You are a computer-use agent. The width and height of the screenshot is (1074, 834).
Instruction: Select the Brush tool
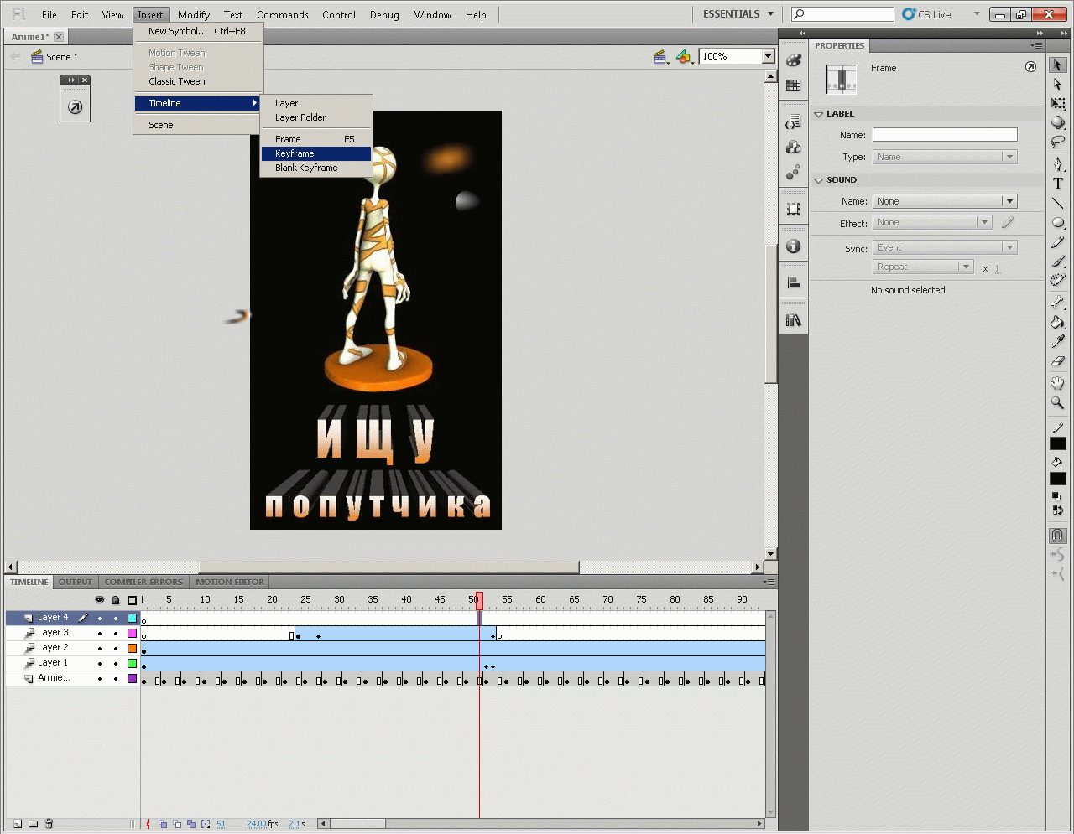[1057, 262]
